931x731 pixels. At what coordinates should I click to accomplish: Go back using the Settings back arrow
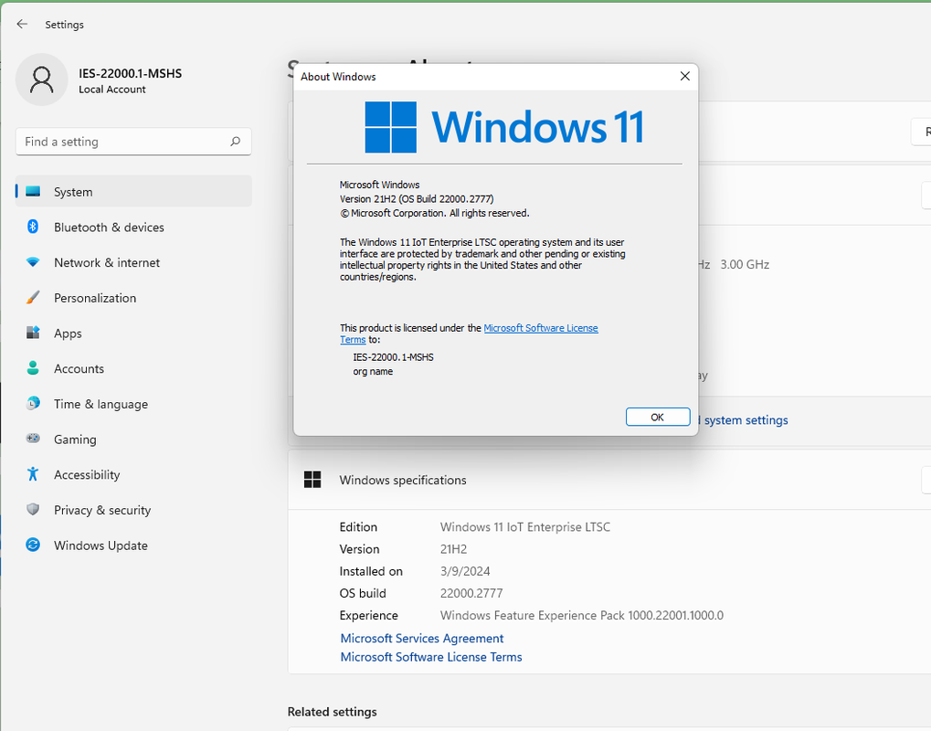pyautogui.click(x=22, y=25)
